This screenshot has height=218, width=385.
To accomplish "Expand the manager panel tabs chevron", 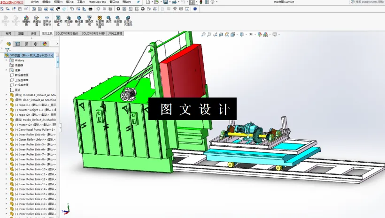I will (x=57, y=44).
